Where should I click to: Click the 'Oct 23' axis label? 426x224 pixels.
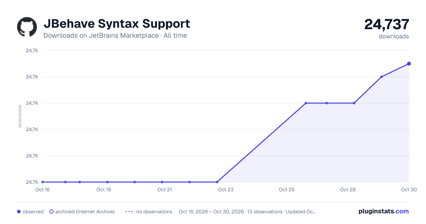coord(226,190)
